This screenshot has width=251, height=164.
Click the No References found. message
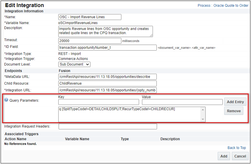pos(21,144)
